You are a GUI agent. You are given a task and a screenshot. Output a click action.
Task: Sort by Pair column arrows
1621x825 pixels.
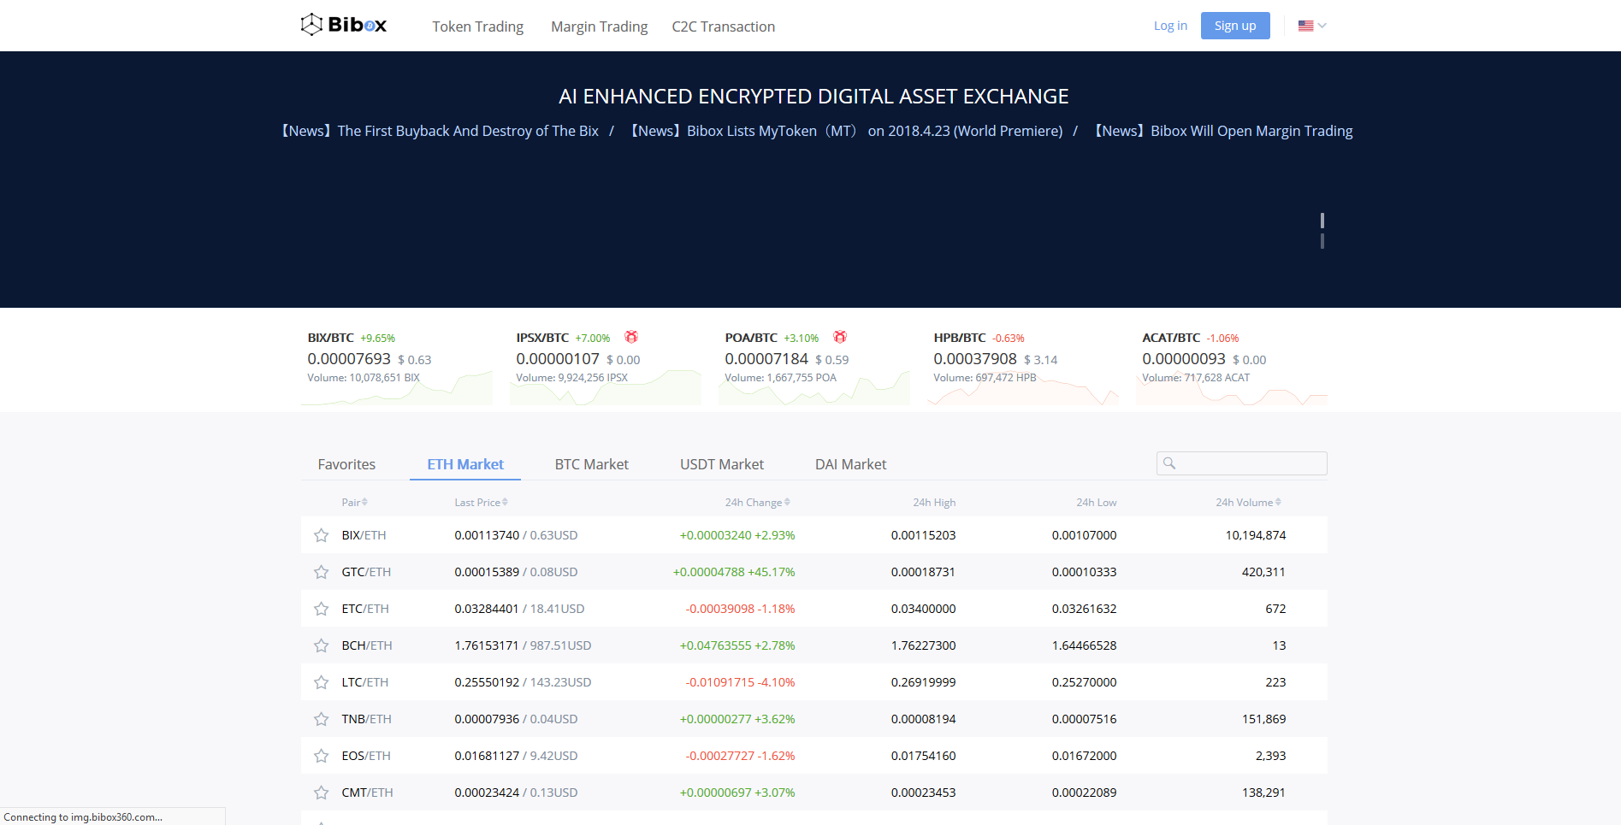tap(364, 502)
